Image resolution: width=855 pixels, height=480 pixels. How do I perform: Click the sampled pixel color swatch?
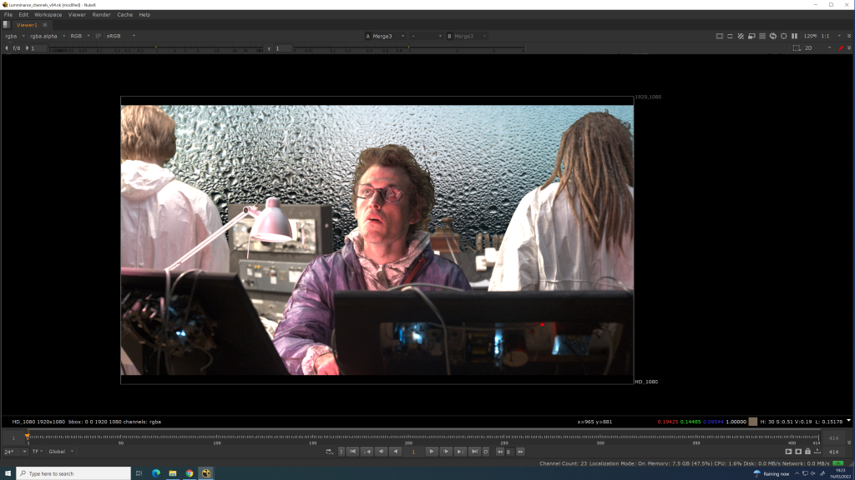pyautogui.click(x=753, y=422)
